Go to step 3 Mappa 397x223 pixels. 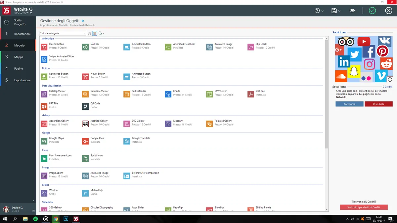tap(18, 57)
